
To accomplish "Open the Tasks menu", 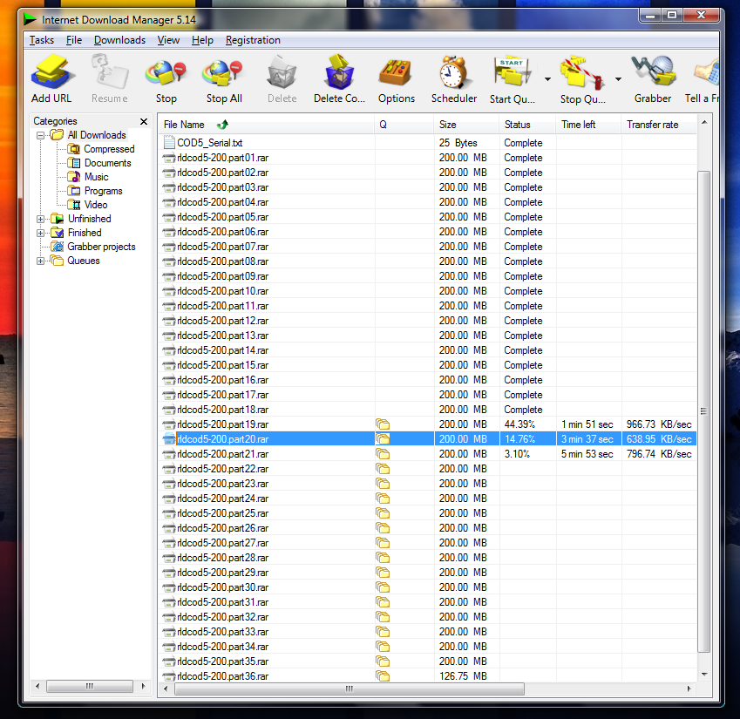I will click(x=42, y=40).
